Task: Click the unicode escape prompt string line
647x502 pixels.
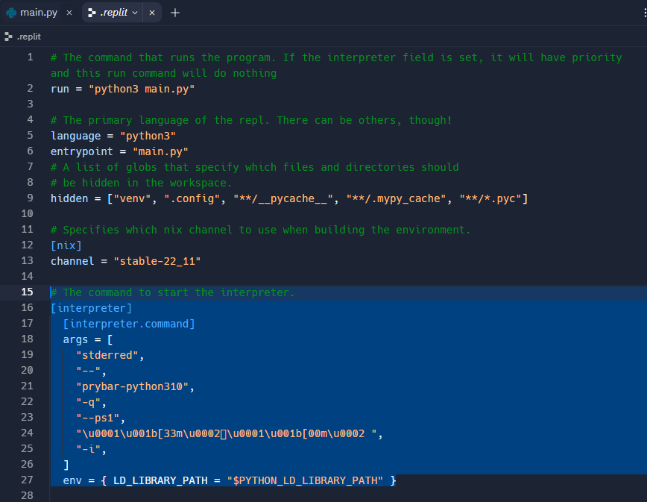Action: [230, 433]
